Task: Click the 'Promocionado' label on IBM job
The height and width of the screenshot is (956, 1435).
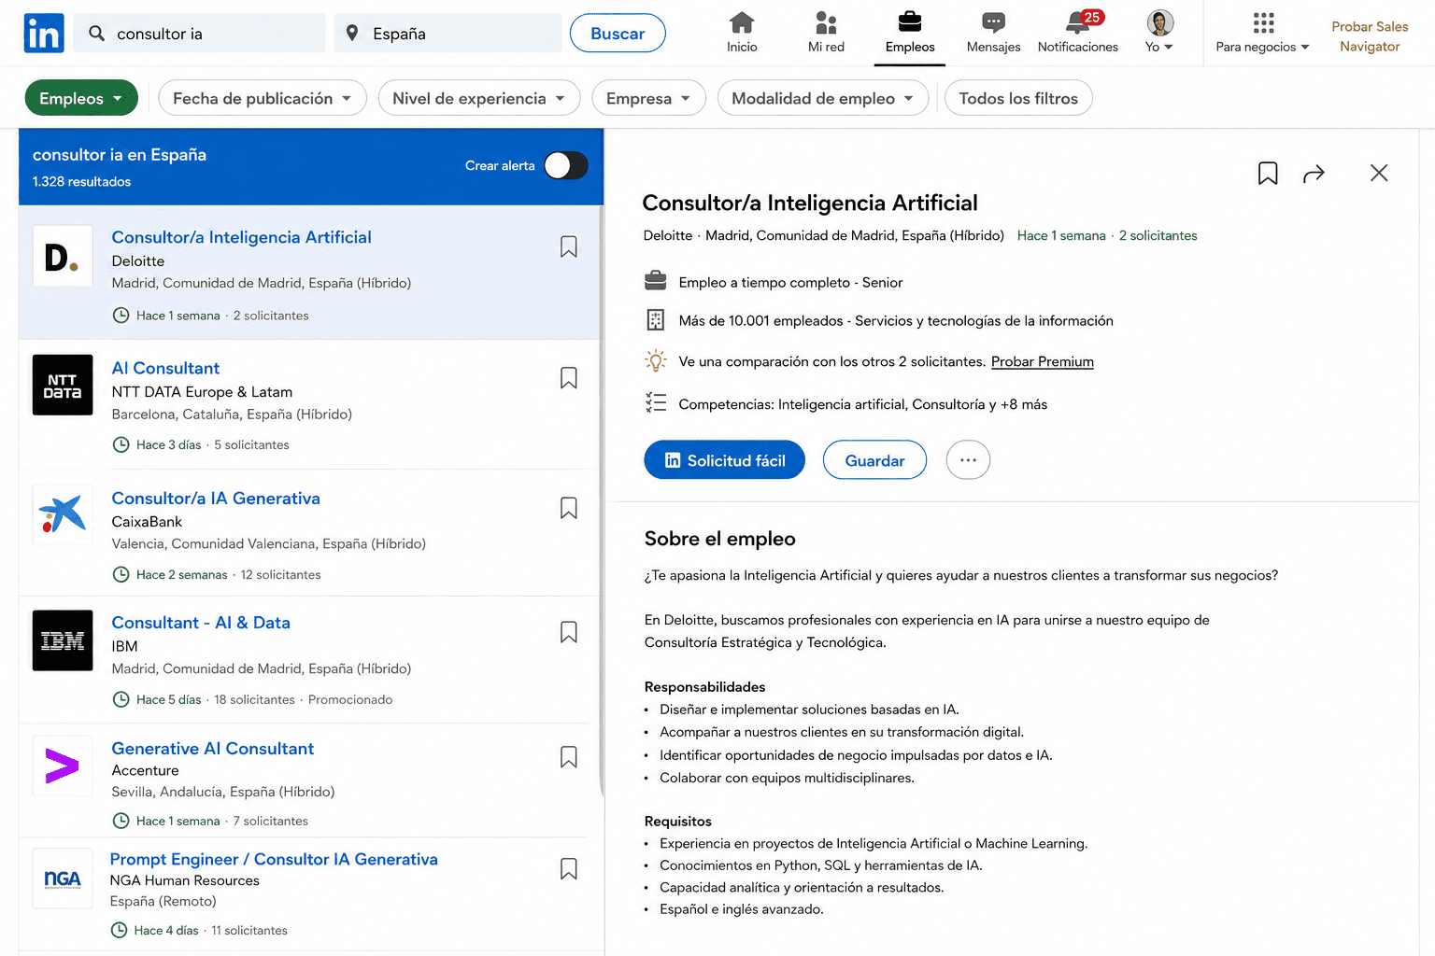Action: (350, 700)
